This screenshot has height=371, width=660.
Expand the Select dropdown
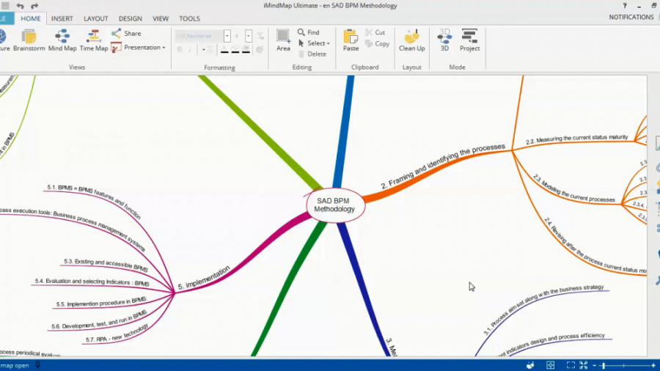pos(329,43)
